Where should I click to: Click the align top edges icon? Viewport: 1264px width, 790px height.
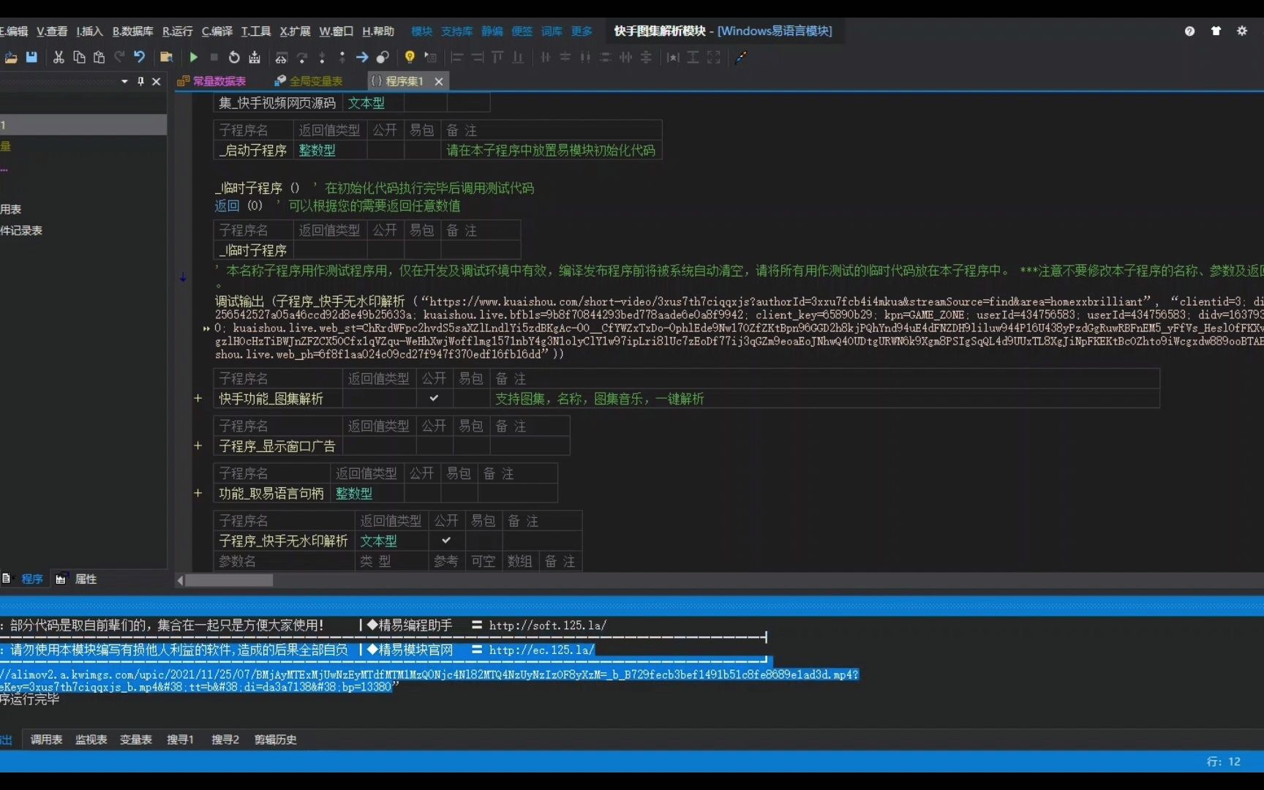pyautogui.click(x=497, y=57)
